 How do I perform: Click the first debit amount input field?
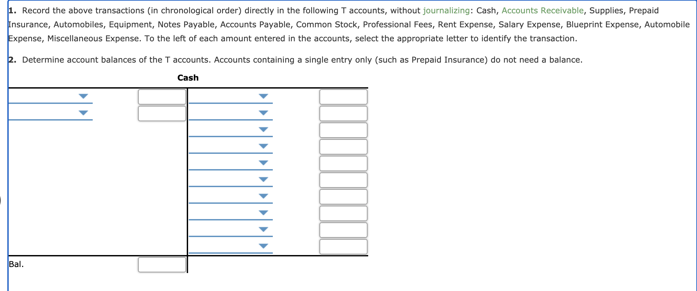pos(162,97)
